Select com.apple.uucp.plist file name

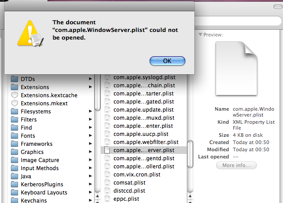141,134
